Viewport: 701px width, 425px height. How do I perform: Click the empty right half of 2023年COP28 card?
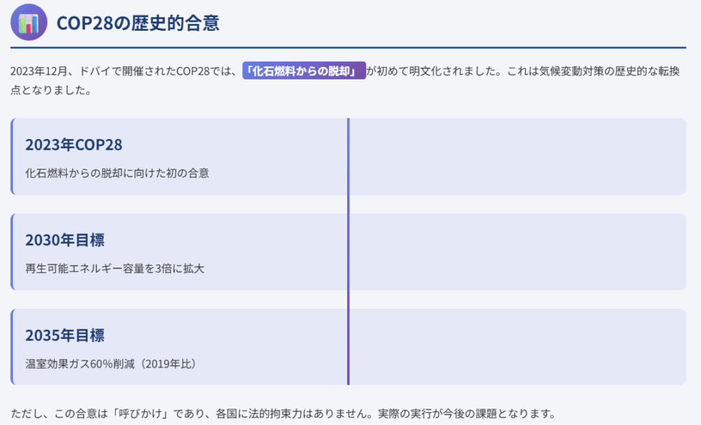click(517, 156)
